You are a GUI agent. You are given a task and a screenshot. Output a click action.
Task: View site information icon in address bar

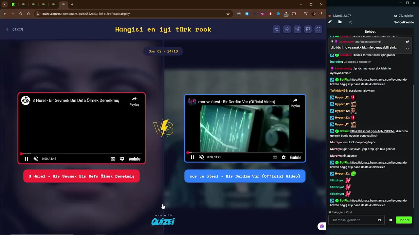(x=38, y=14)
